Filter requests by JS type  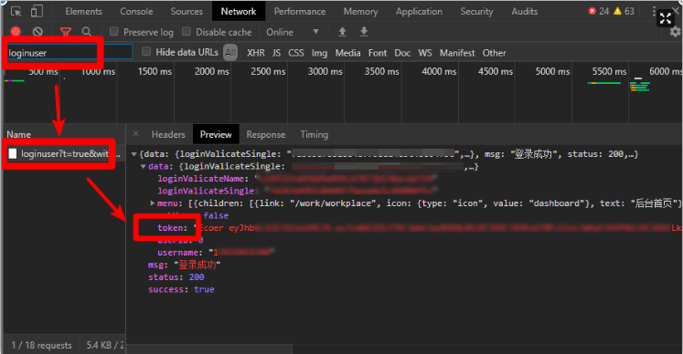(277, 53)
